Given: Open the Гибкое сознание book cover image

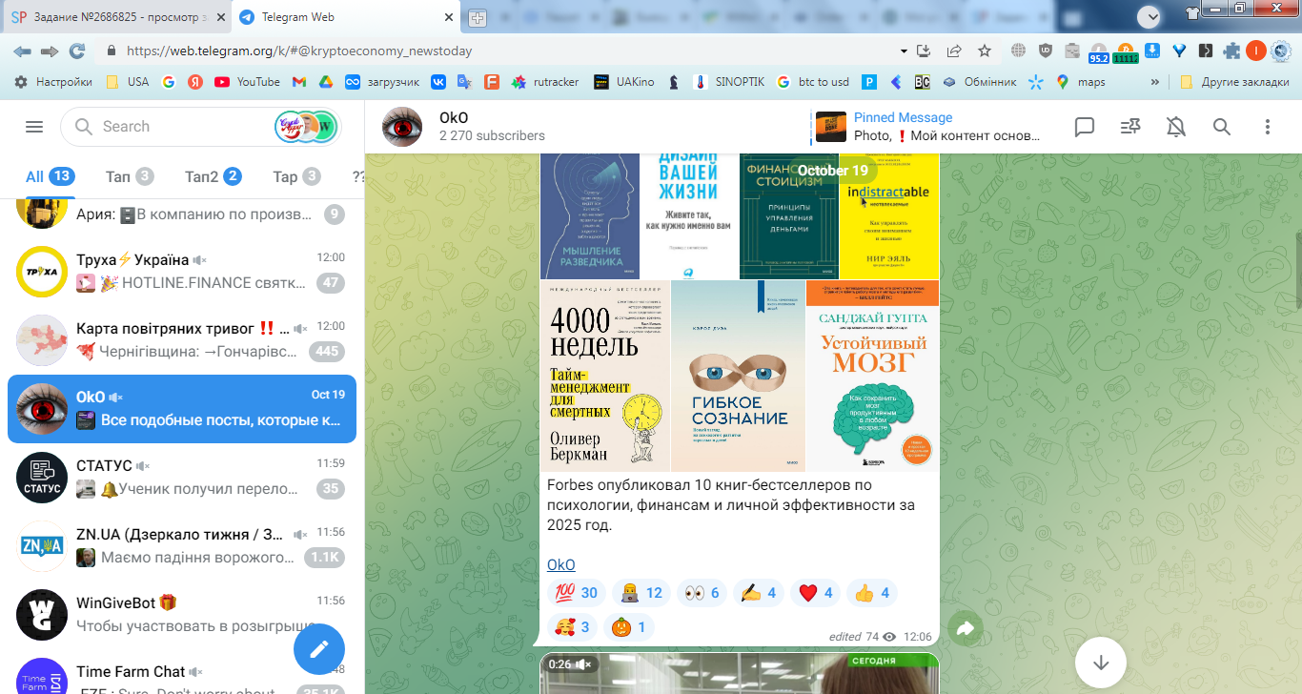Looking at the screenshot, I should tap(738, 376).
